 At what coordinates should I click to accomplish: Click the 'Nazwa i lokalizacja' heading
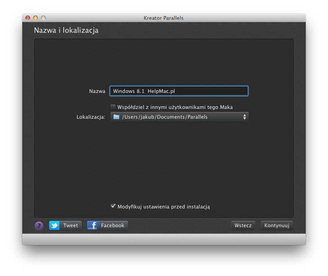[66, 30]
